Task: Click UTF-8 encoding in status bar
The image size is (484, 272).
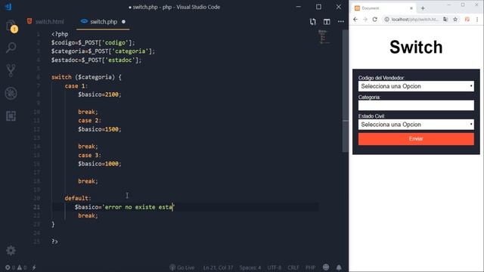Action: click(274, 267)
